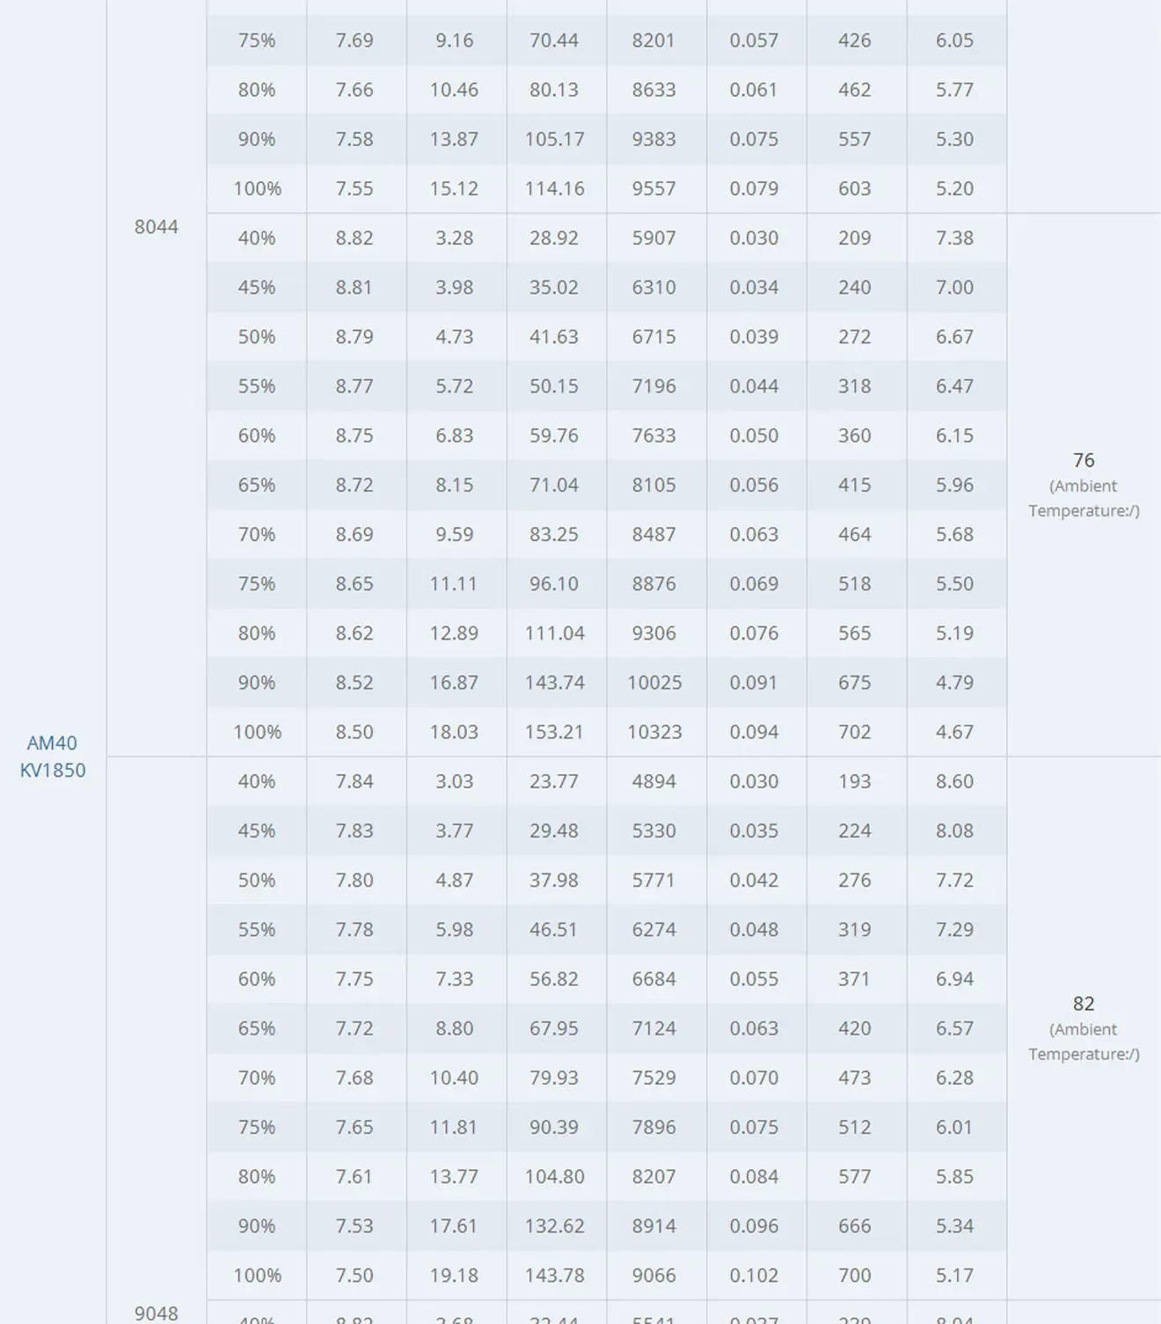
Task: Select the 9066 RPM value
Action: (654, 1276)
